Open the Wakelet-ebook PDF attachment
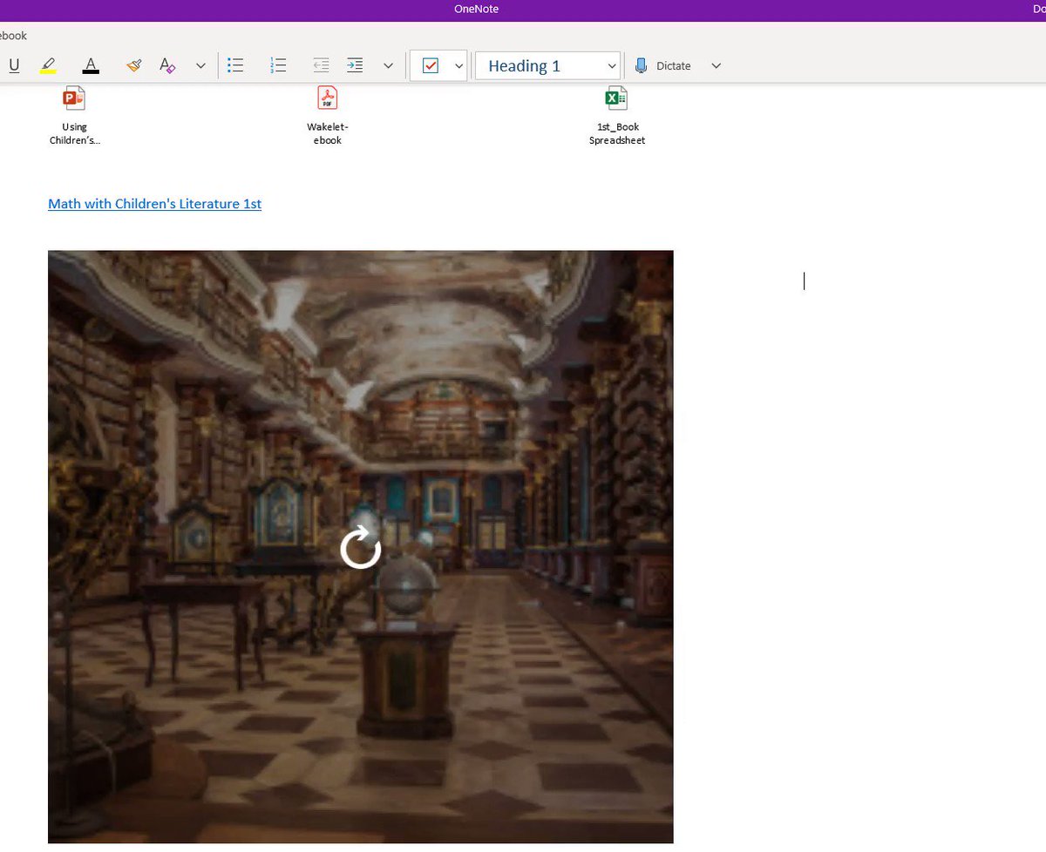This screenshot has width=1046, height=852. pos(328,116)
